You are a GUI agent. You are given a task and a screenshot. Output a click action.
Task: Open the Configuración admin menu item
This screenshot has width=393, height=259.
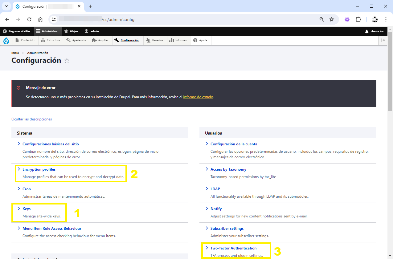[127, 40]
